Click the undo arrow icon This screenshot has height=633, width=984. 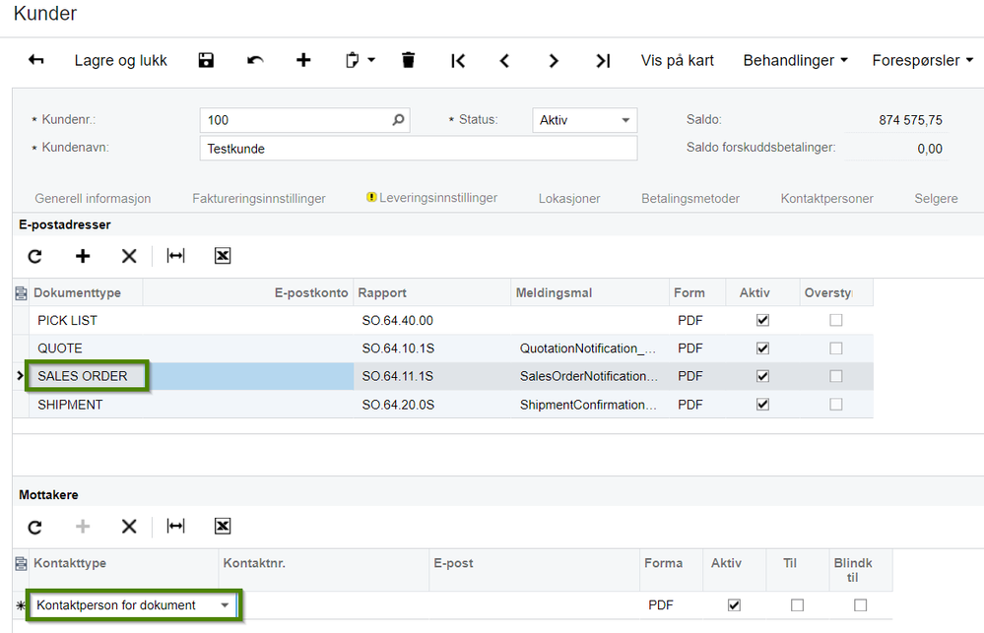(x=255, y=60)
